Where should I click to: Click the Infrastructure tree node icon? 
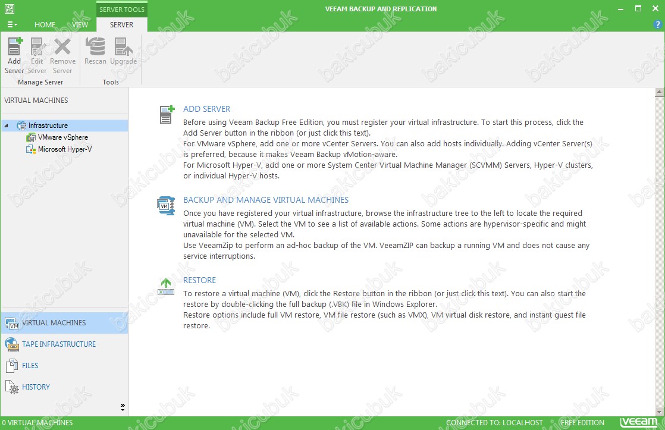pyautogui.click(x=21, y=125)
